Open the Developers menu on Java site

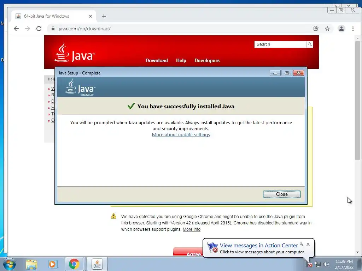[x=207, y=60]
